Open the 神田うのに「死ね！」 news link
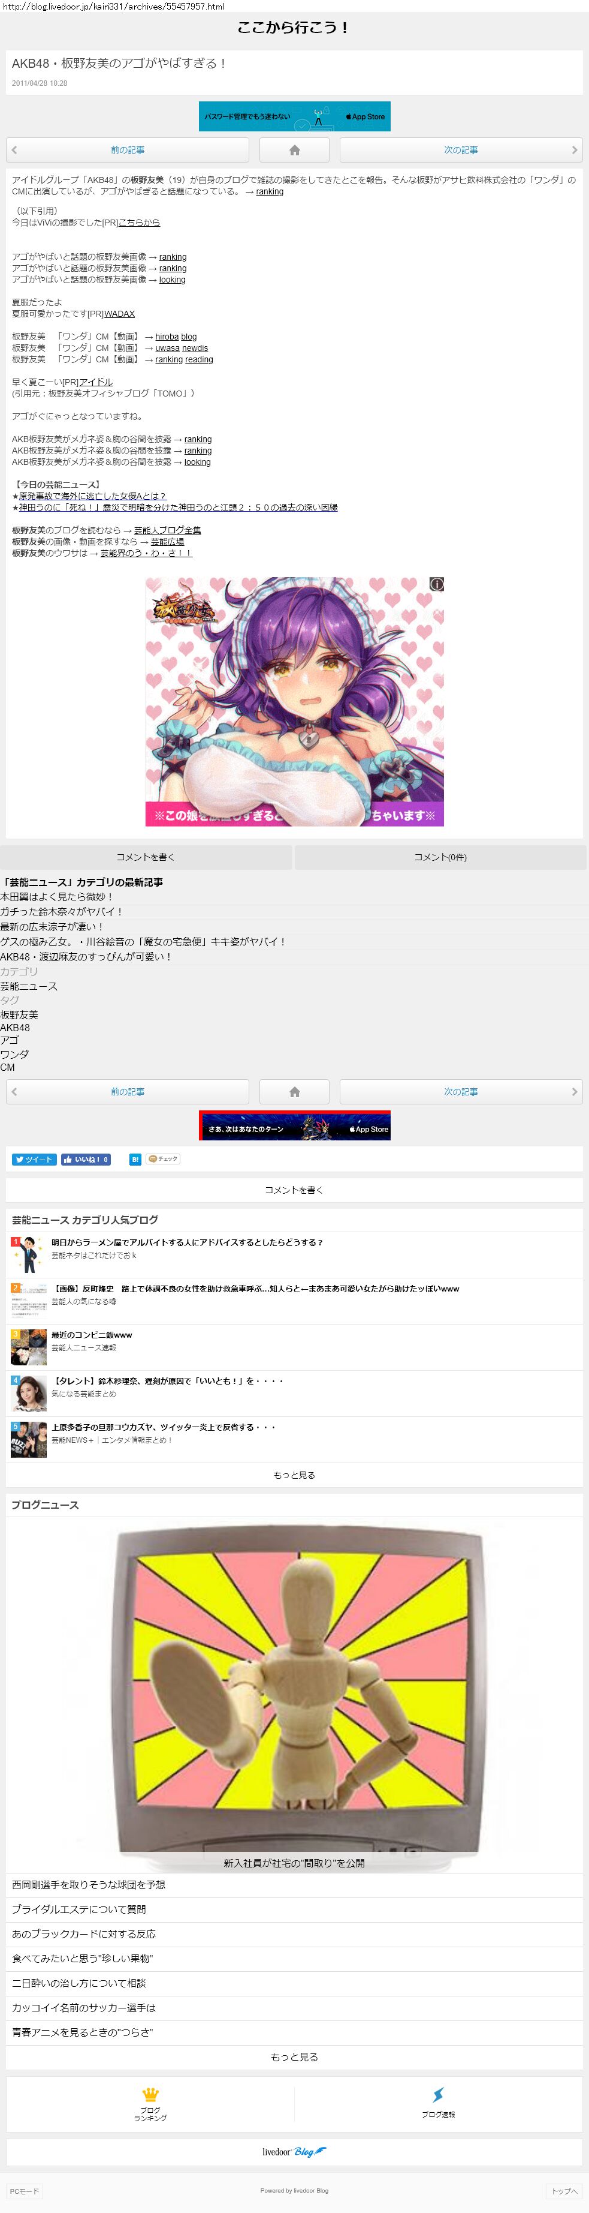The image size is (589, 2213). pyautogui.click(x=178, y=508)
